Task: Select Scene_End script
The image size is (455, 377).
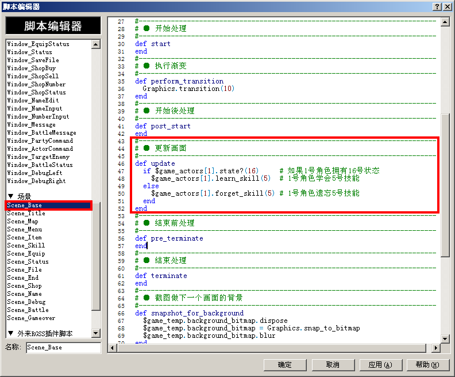Action: [x=22, y=278]
